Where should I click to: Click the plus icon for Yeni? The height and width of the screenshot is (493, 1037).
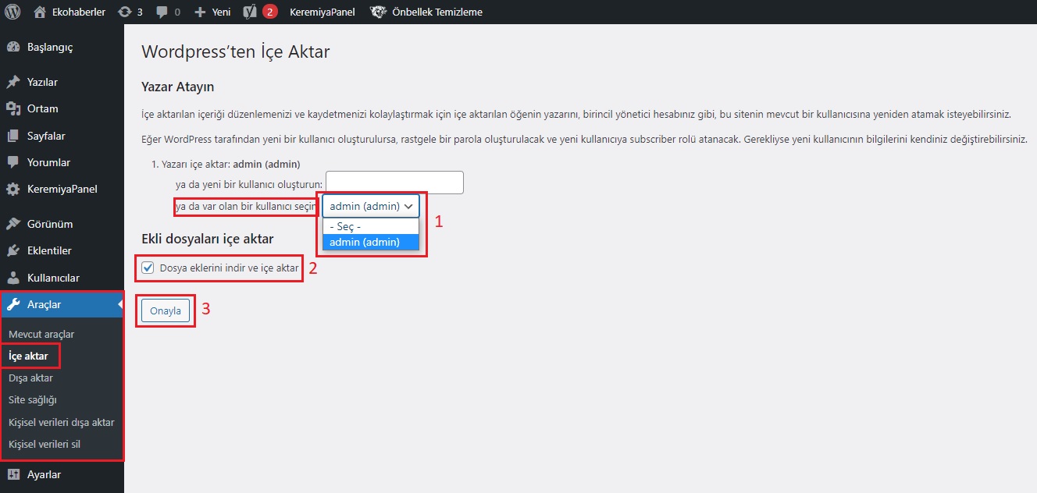(200, 12)
